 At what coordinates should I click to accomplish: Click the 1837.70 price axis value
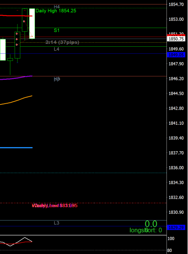(x=176, y=153)
